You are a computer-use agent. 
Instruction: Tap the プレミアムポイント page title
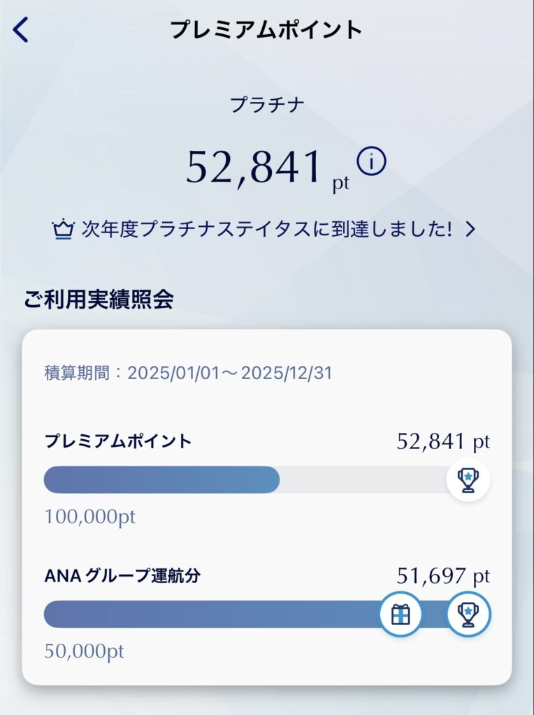(x=266, y=30)
